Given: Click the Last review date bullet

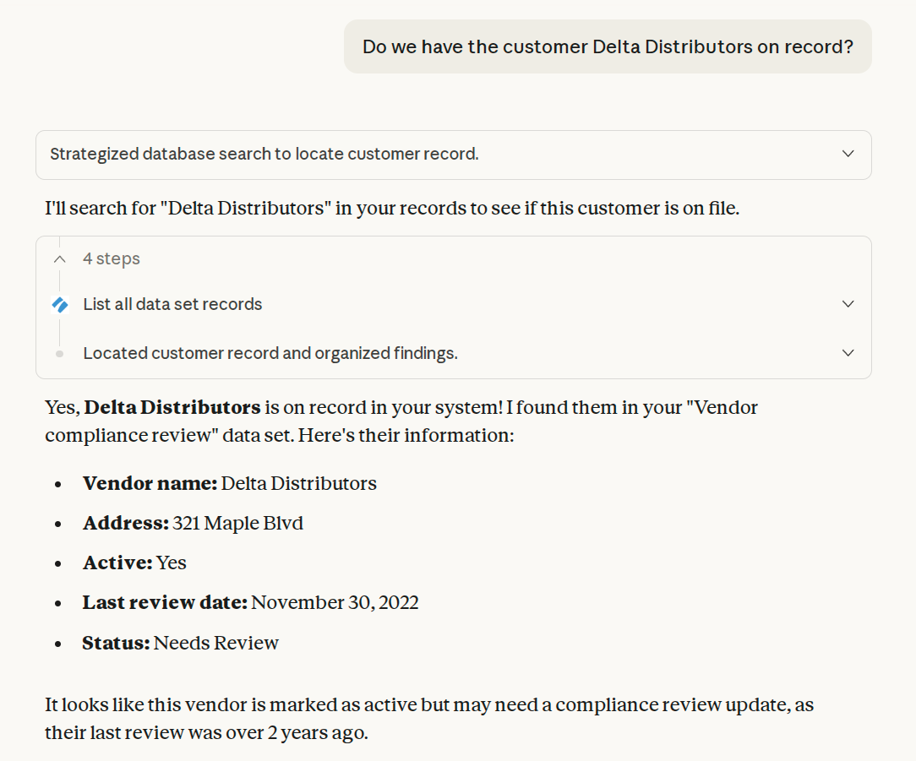Looking at the screenshot, I should click(250, 602).
